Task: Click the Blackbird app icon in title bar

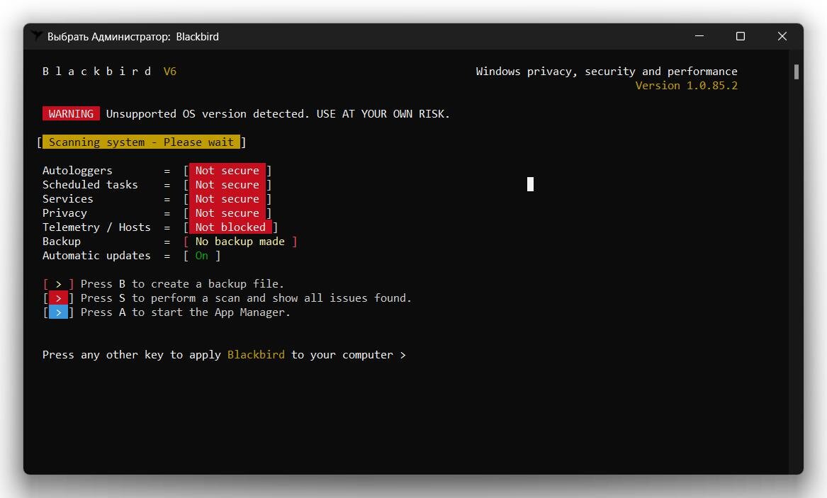Action: pyautogui.click(x=36, y=36)
